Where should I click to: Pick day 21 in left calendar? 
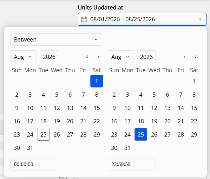(x=83, y=121)
